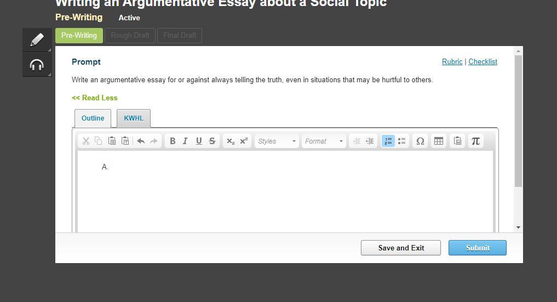Click the superscript icon
This screenshot has height=302, width=557.
point(244,141)
